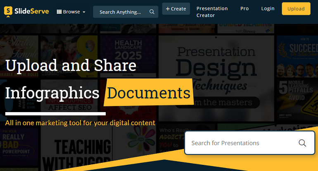Viewport: 318px width, 171px height.
Task: Click the + Create button
Action: 176,9
